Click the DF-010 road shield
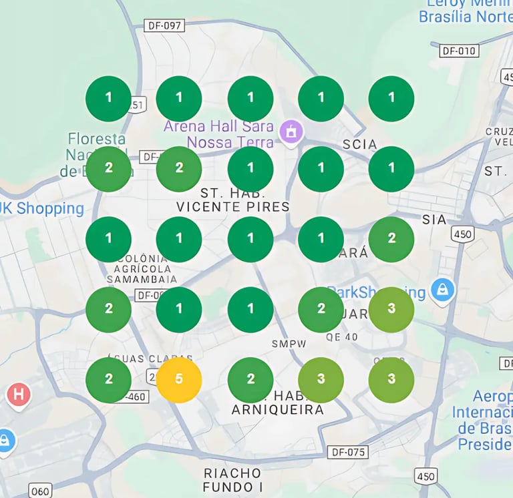Screen dimensions: 513x498 (459, 51)
